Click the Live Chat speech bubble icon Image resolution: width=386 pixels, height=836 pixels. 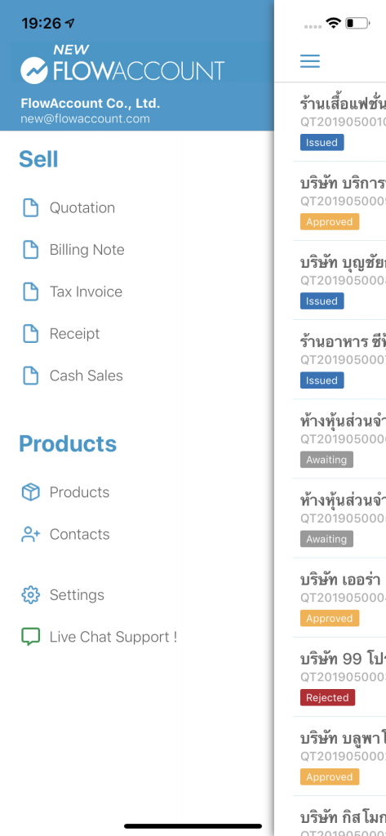point(31,637)
